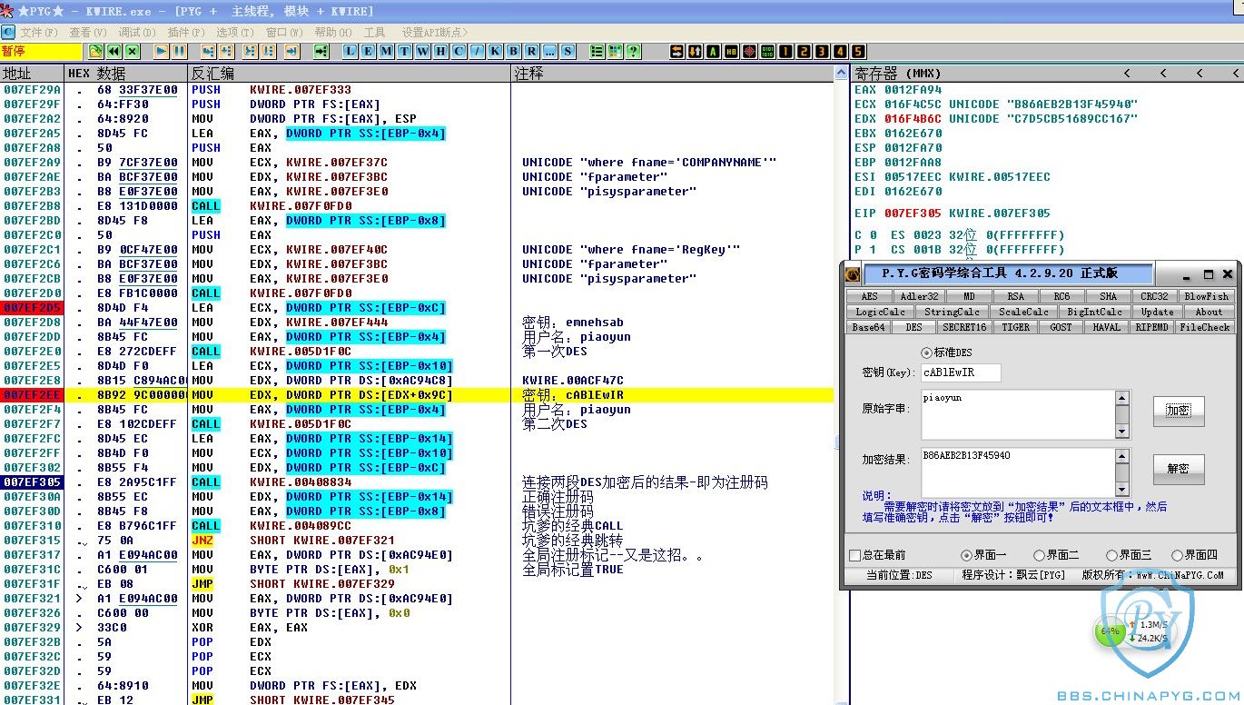Open Executable modules via E icon
This screenshot has width=1244, height=705.
click(369, 52)
